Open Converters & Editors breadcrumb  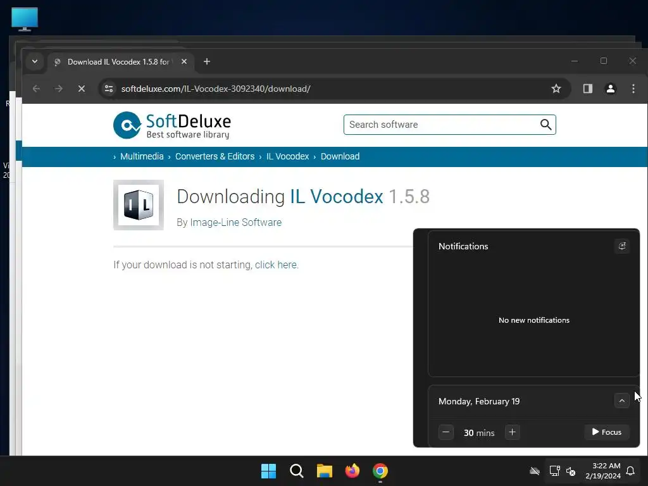coord(215,157)
